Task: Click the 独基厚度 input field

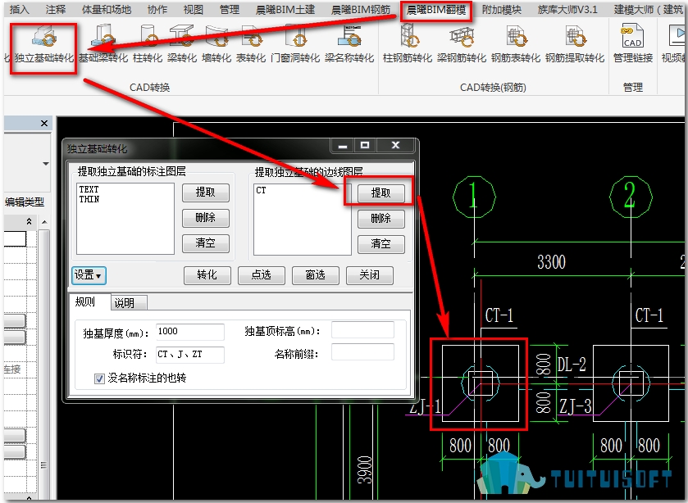Action: [x=190, y=332]
